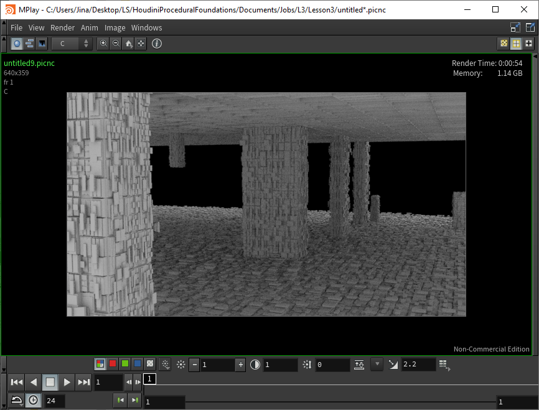Open the Anim menu
Screen dimensions: 539x410
90,27
